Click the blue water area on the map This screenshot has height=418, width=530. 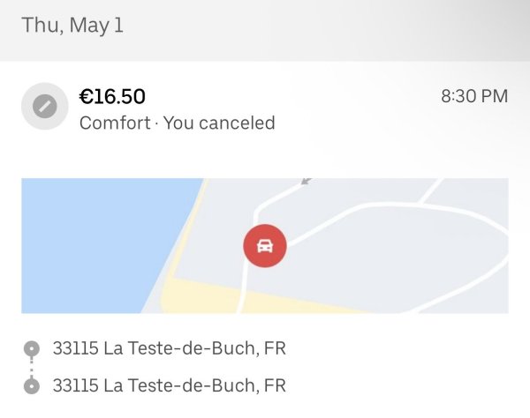[88, 238]
